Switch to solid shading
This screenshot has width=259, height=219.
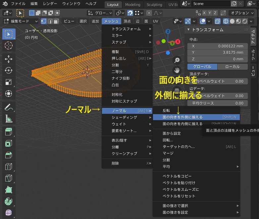point(232,21)
